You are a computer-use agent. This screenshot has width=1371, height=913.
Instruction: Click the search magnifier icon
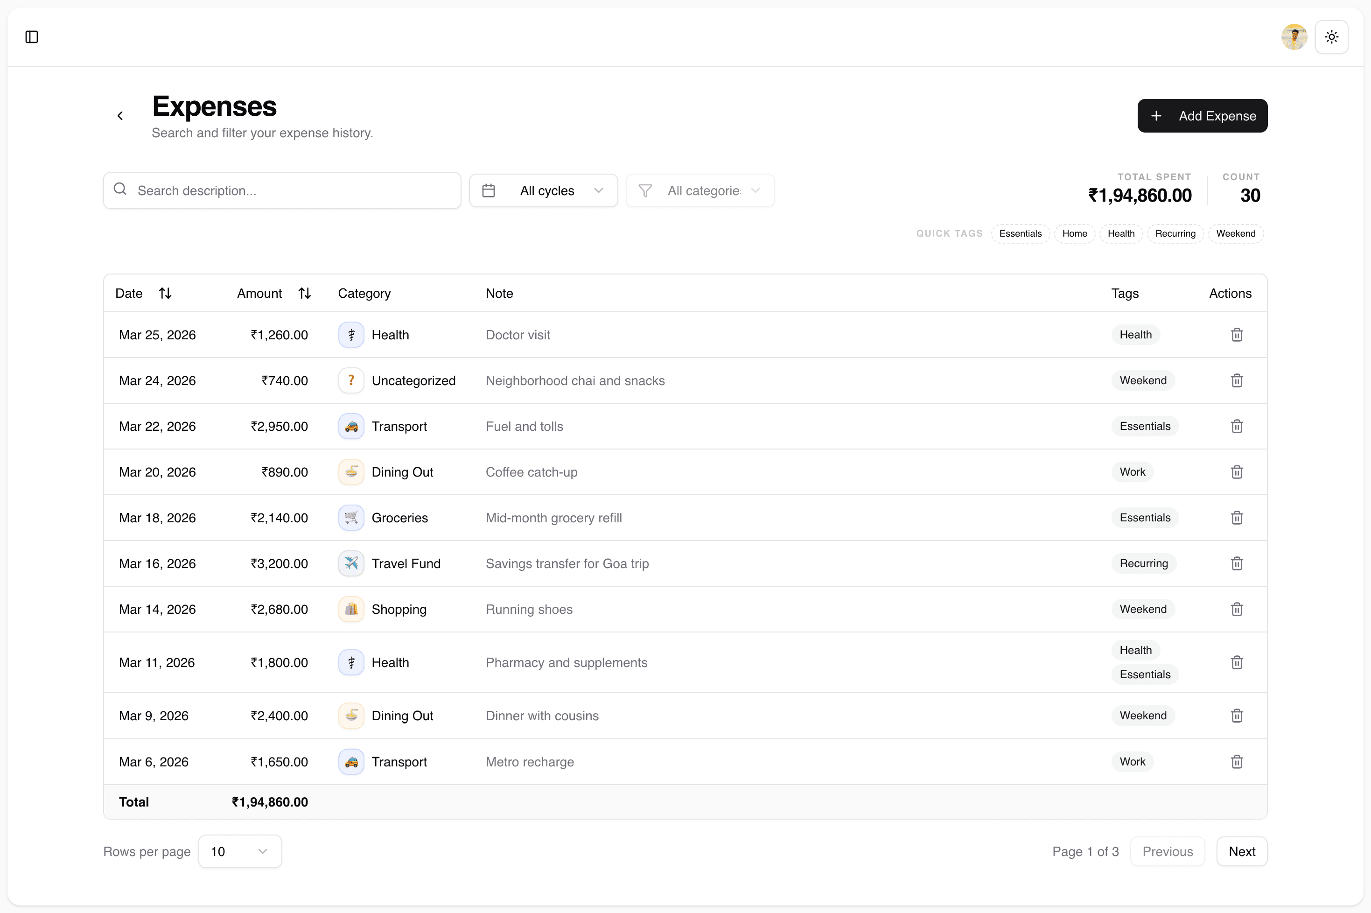click(x=120, y=190)
